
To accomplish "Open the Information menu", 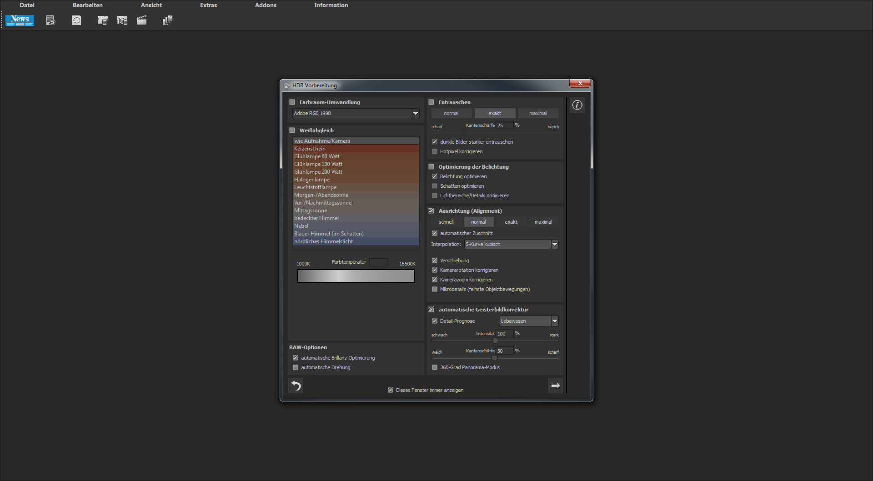I will [331, 5].
